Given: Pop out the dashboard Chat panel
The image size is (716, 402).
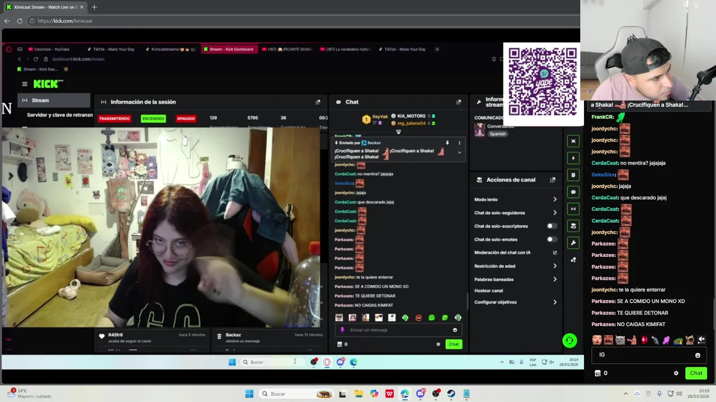Looking at the screenshot, I should click(x=459, y=102).
